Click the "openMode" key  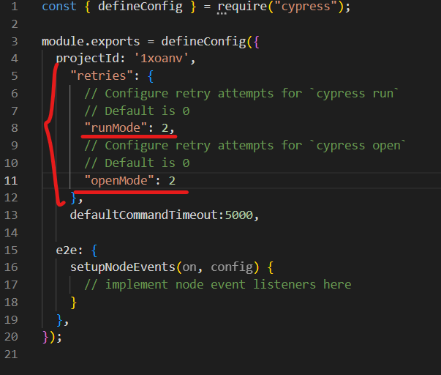point(119,181)
